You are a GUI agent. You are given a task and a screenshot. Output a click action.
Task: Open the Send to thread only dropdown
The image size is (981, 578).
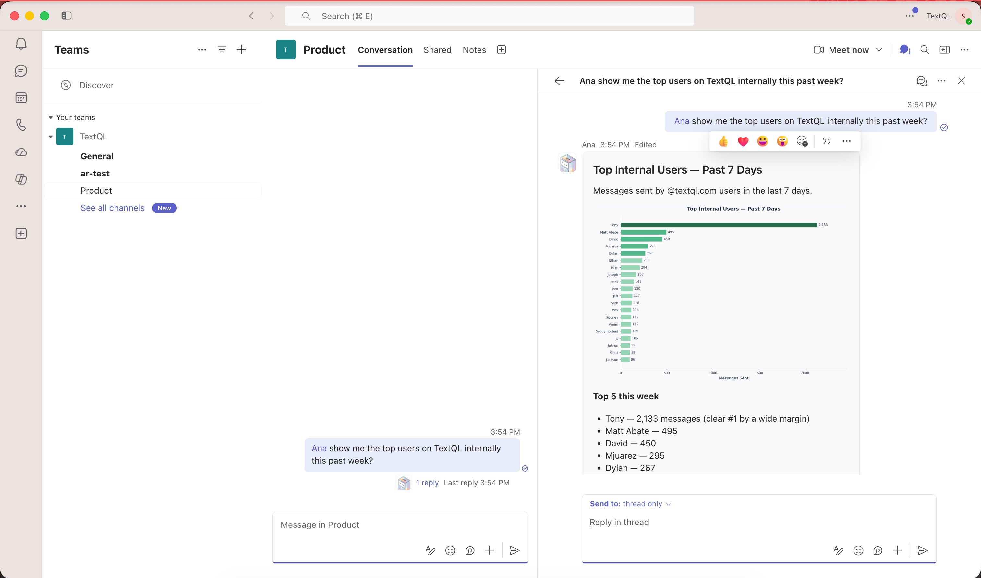pos(630,504)
